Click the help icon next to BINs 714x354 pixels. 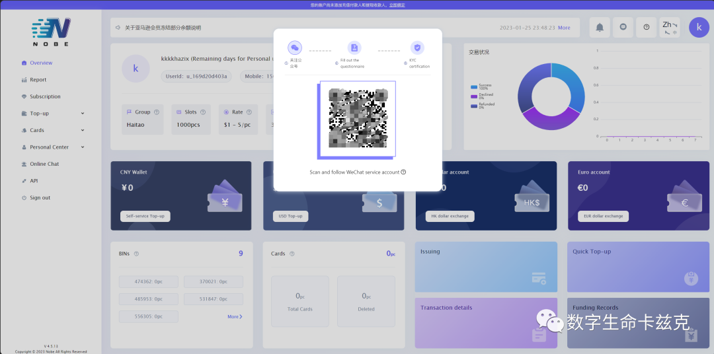pyautogui.click(x=136, y=254)
